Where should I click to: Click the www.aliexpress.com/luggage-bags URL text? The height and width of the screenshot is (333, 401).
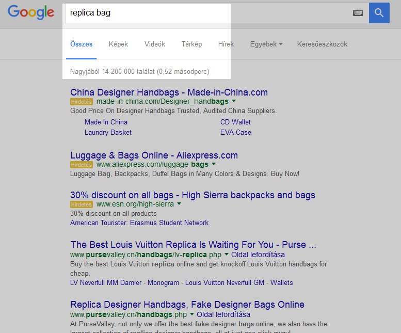point(152,165)
